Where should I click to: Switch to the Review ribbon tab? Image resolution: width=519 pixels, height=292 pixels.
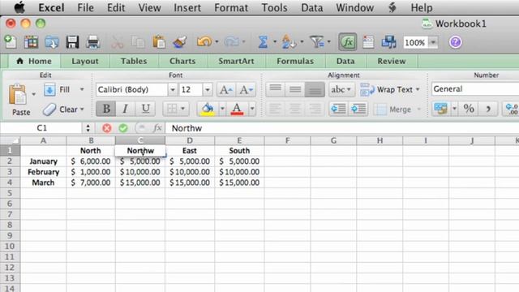point(392,62)
